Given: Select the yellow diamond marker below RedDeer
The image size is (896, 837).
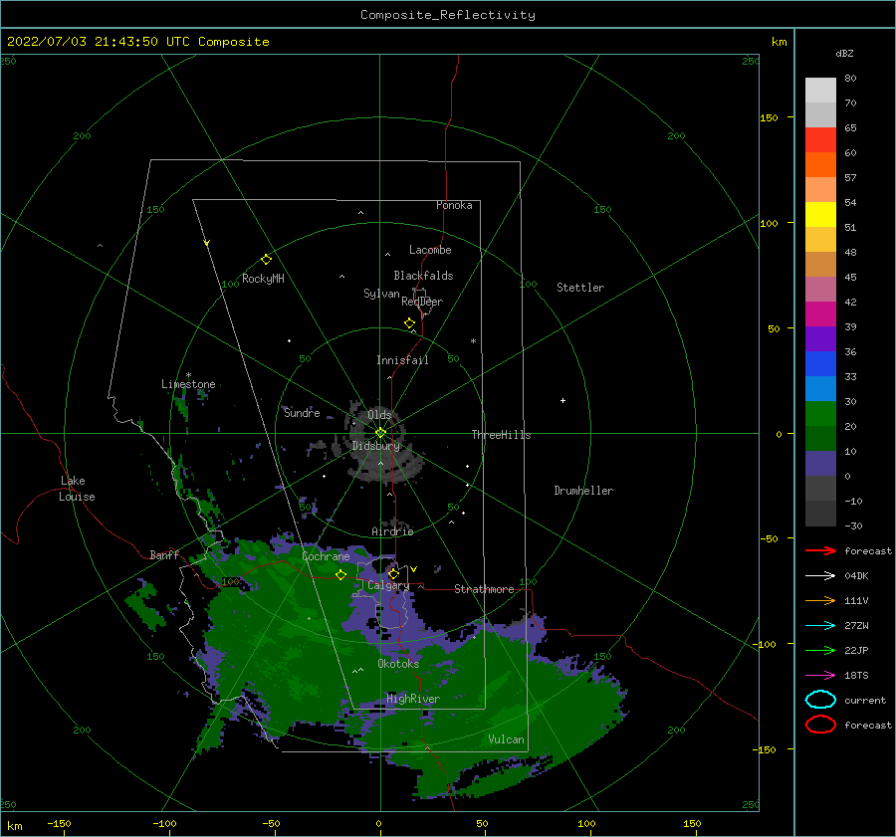Looking at the screenshot, I should pyautogui.click(x=410, y=323).
